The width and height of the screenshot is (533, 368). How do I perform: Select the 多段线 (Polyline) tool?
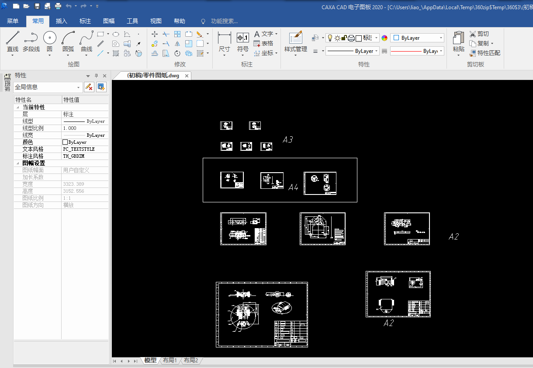[31, 42]
